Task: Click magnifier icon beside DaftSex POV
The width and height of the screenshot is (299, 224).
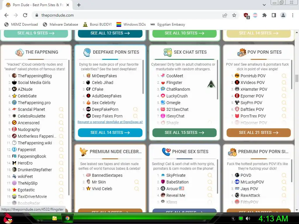Action: [x=284, y=109]
